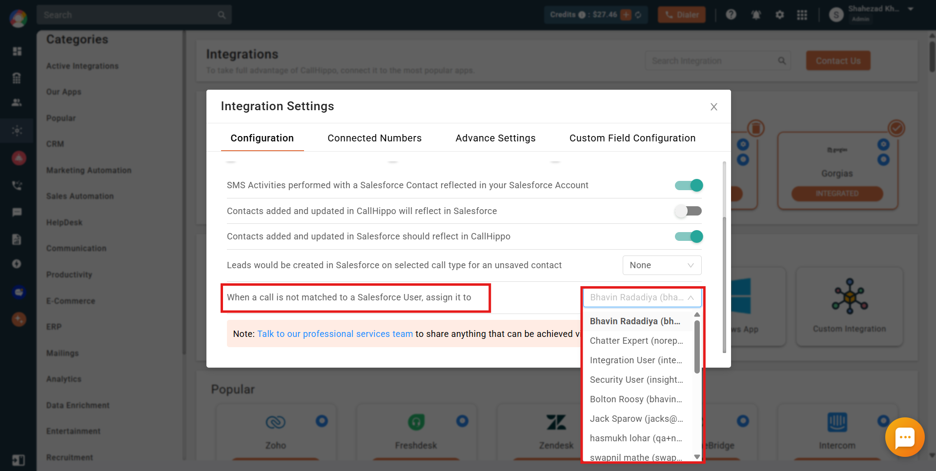Click the CallHippo logo

coord(18,19)
